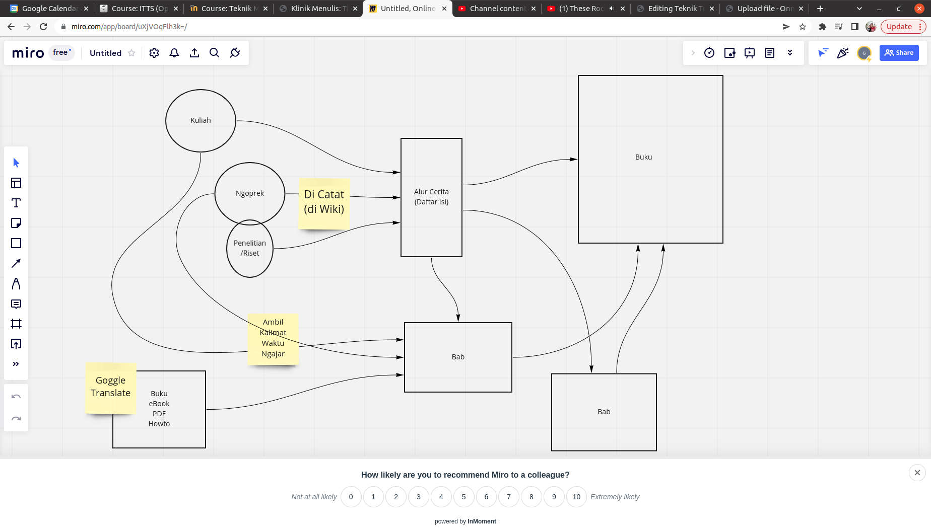Viewport: 931px width, 530px height.
Task: Expand collapsed toolbar arrow near timer
Action: pos(693,53)
